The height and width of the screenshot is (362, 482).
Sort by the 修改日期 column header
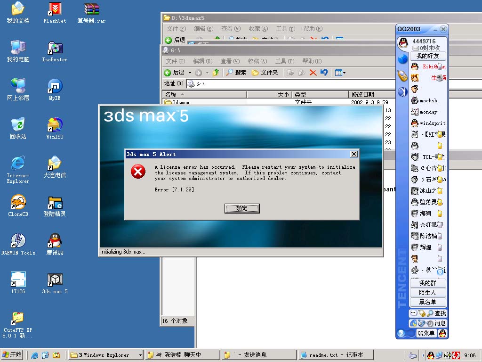click(x=372, y=94)
